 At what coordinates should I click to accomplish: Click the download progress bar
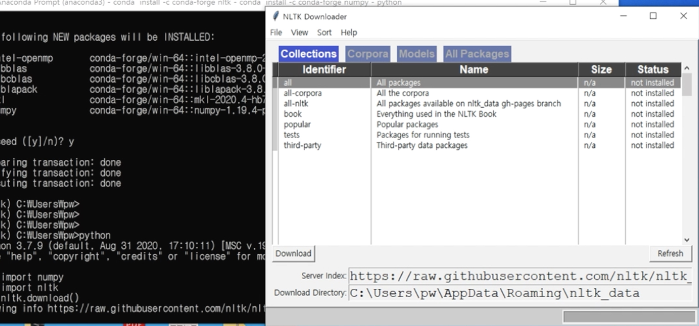[x=629, y=317]
